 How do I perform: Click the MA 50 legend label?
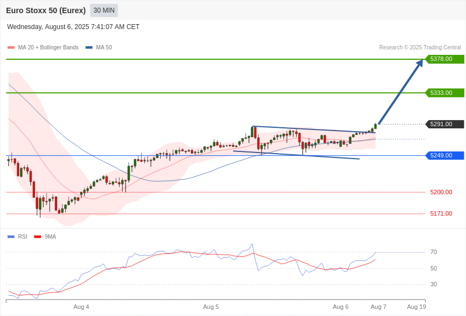coord(104,47)
